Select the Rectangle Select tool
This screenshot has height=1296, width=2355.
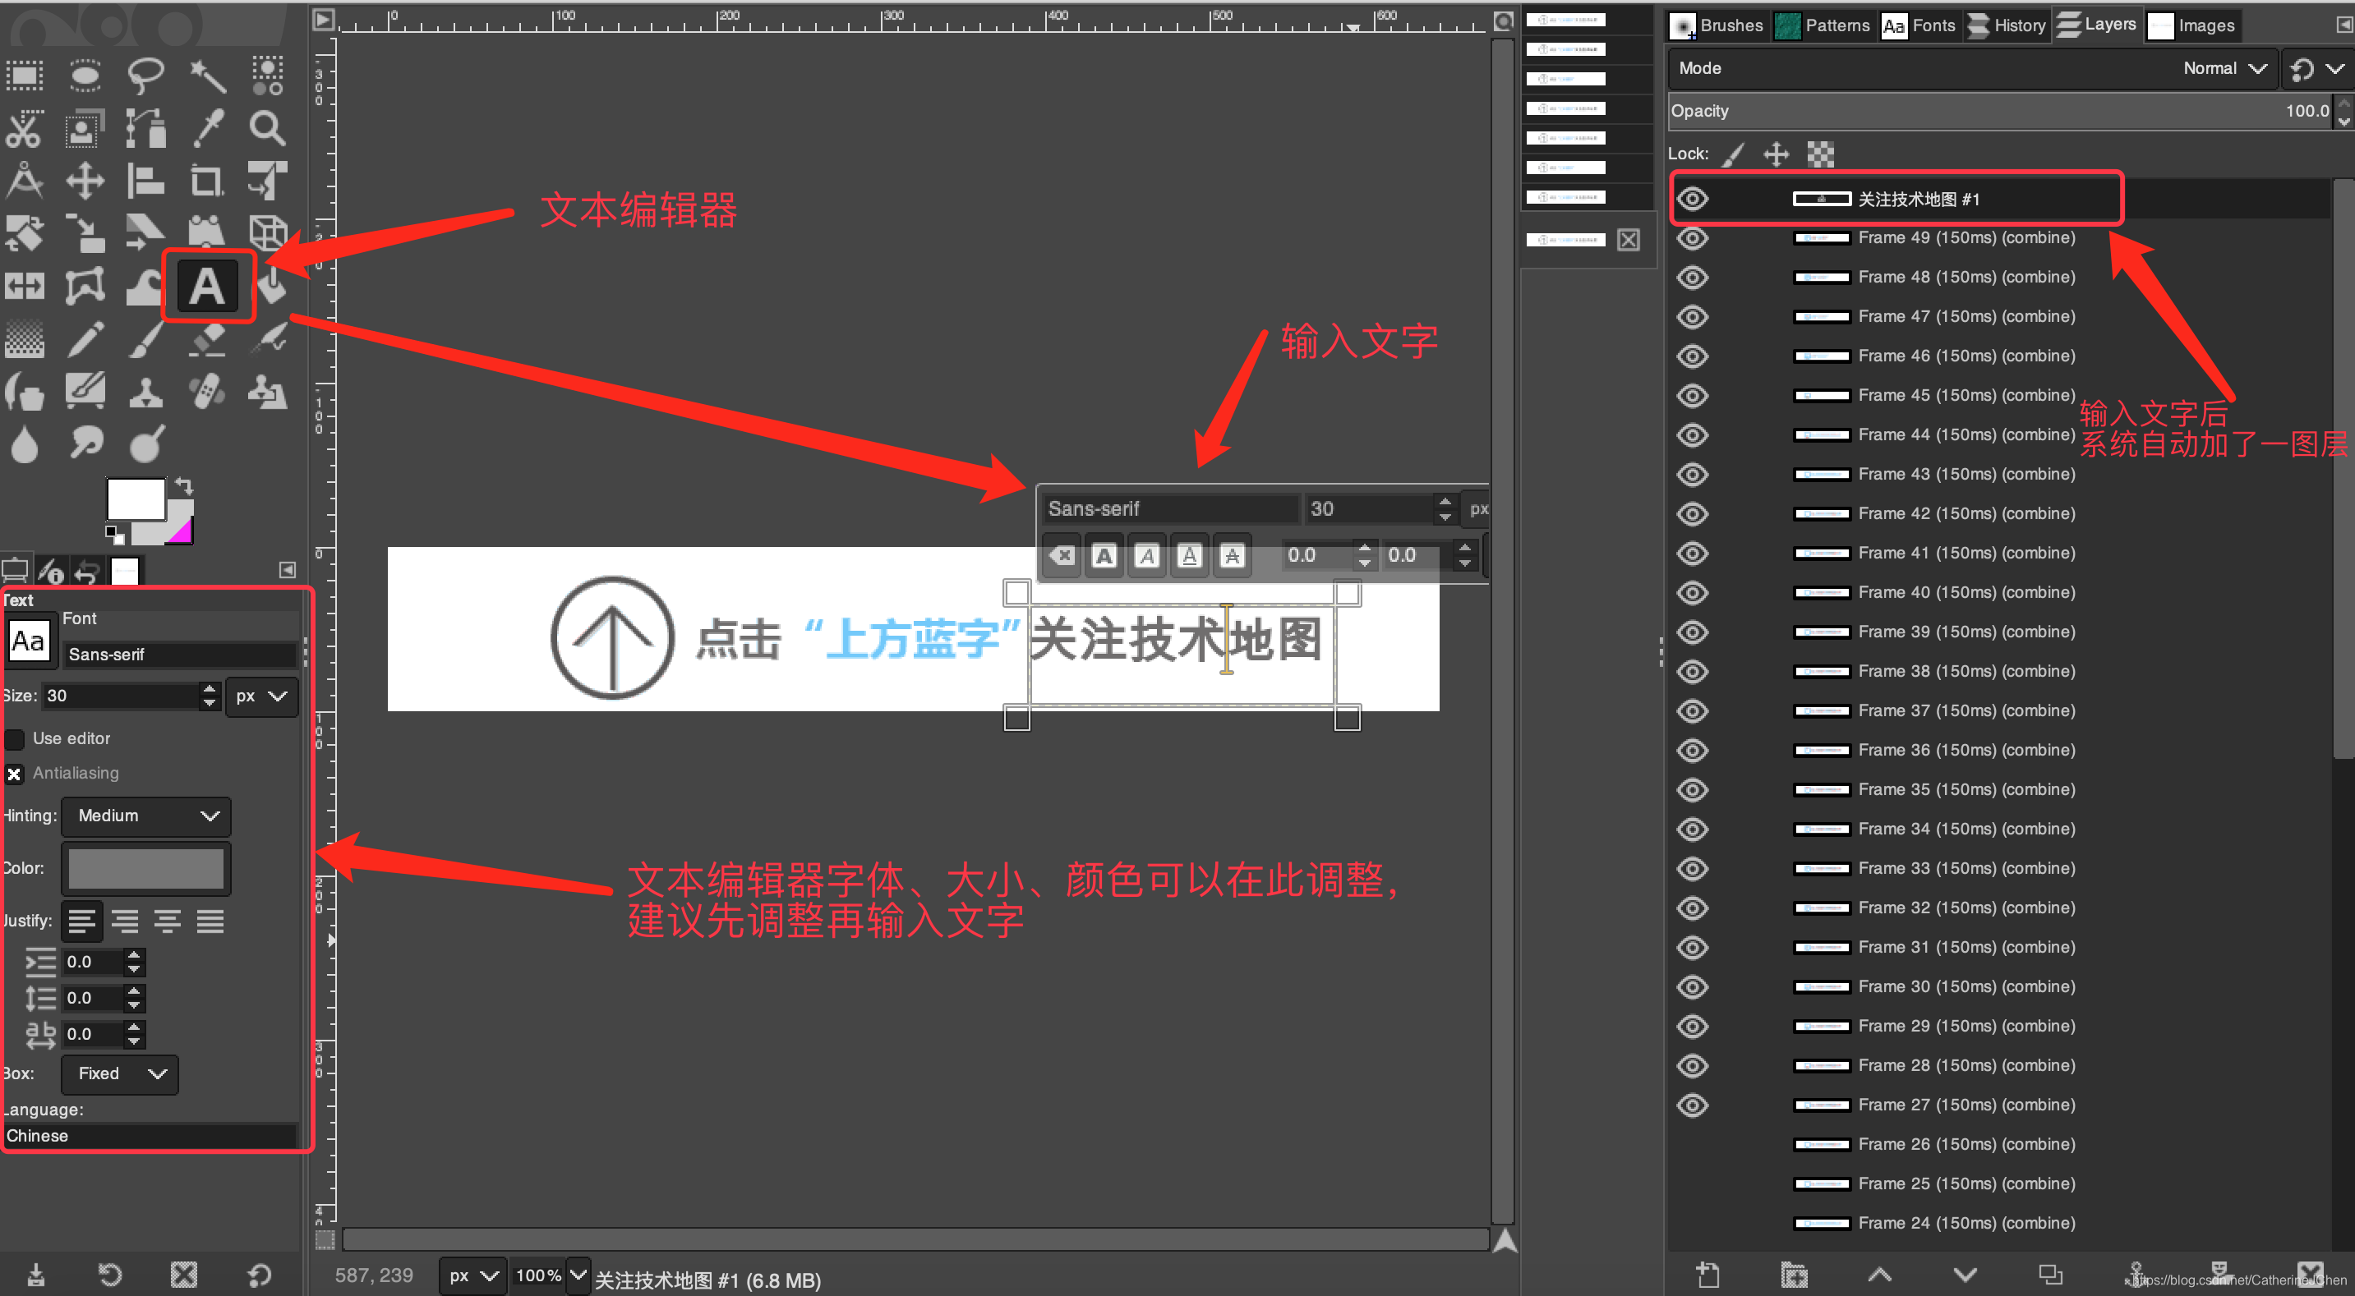click(x=25, y=75)
